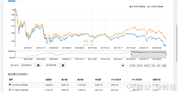
Task: Toggle 中小板指 收盘指数 legend series
Action: pos(155,7)
